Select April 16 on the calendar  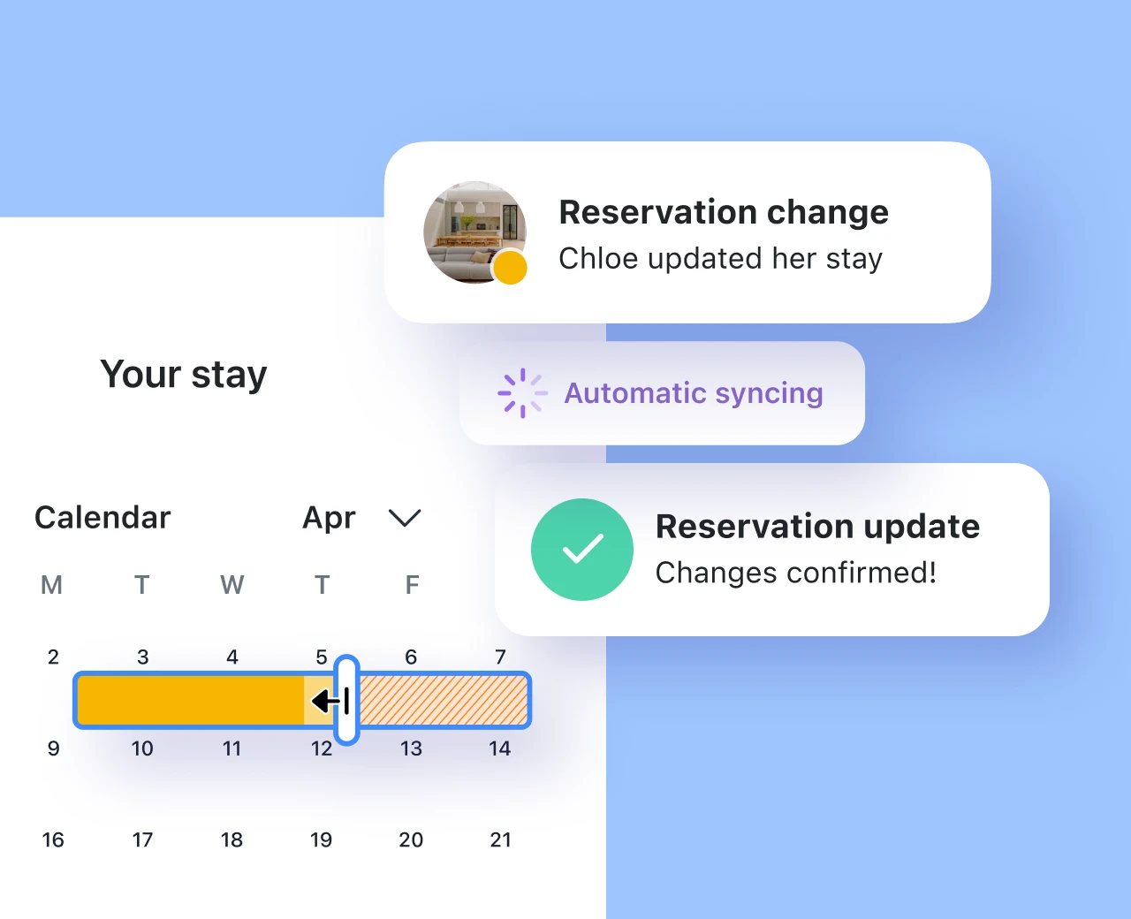[x=53, y=839]
